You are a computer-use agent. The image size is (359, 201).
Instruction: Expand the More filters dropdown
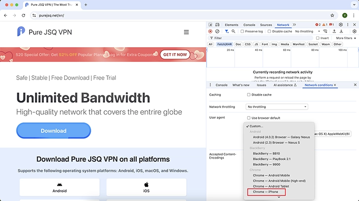346,38
